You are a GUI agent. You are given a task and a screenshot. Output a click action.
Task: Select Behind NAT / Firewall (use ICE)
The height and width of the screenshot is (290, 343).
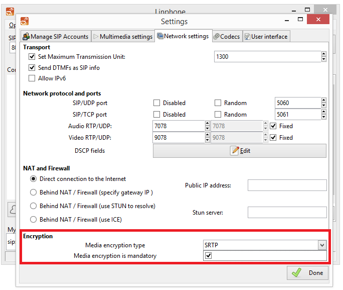pyautogui.click(x=34, y=220)
